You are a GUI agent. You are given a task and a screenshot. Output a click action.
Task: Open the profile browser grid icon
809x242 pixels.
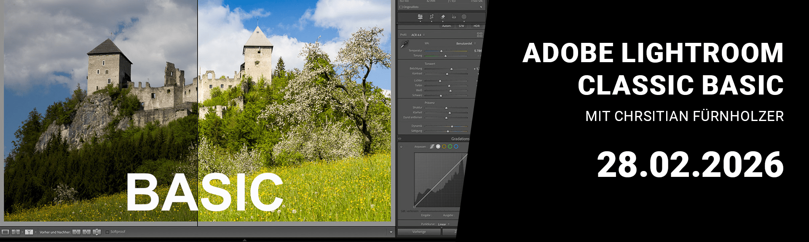click(x=479, y=35)
